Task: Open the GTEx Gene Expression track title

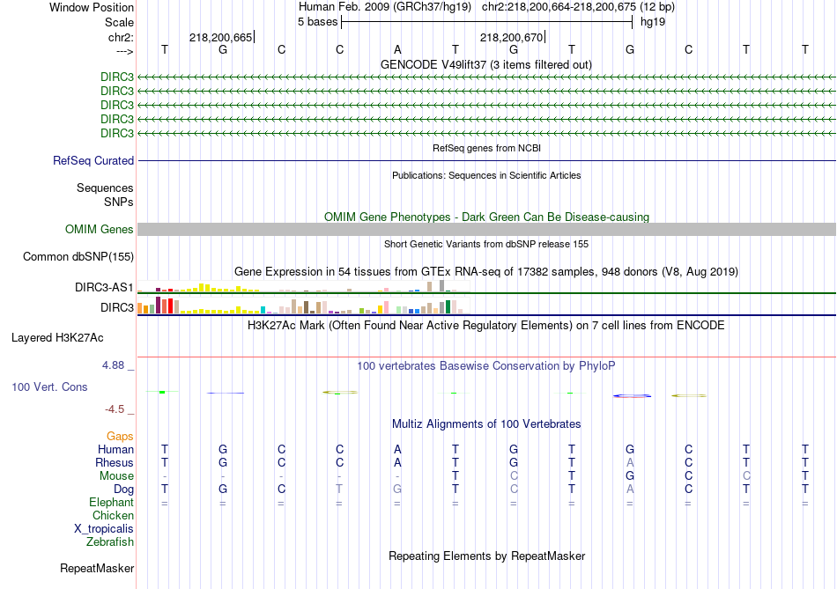Action: point(486,271)
